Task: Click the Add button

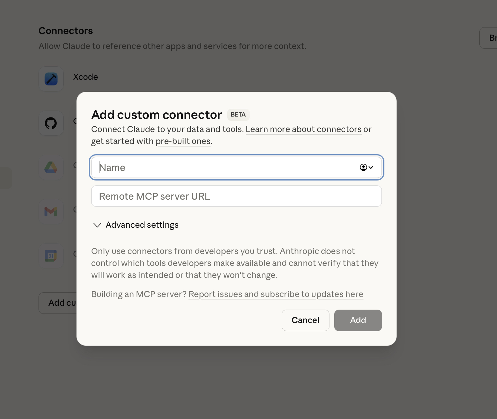Action: pyautogui.click(x=358, y=320)
